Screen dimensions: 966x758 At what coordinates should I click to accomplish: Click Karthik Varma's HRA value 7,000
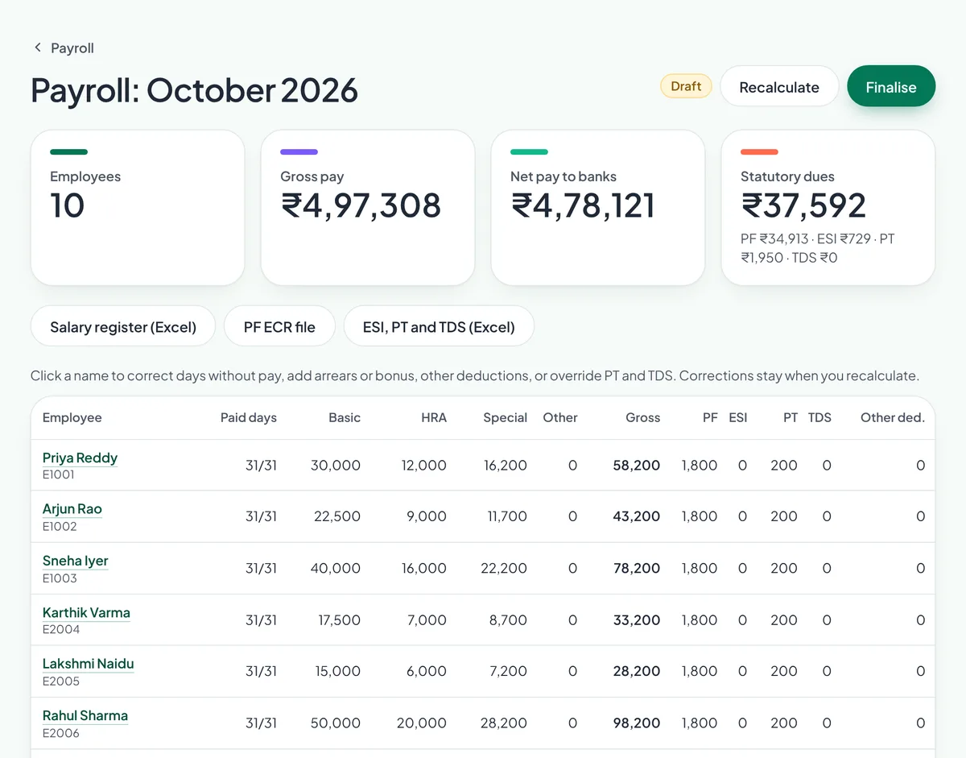coord(427,619)
